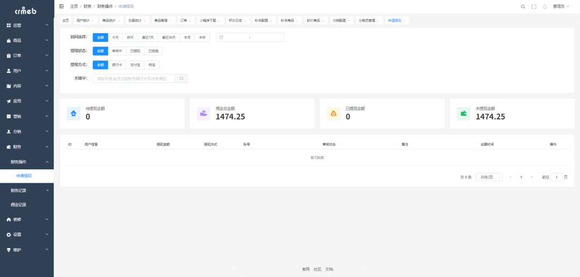Viewport: 580px width, 277px height.
Task: Select 今天 in time filter
Action: coord(115,38)
